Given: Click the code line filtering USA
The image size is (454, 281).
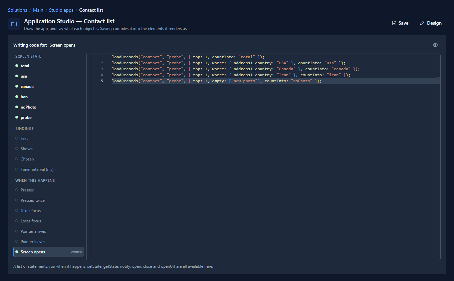Looking at the screenshot, I should point(229,63).
